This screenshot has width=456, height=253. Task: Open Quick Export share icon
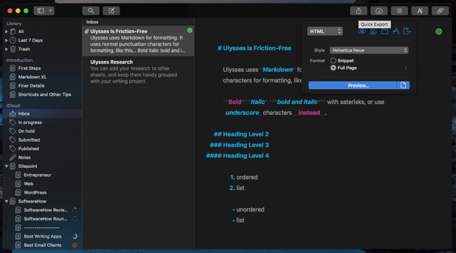tap(359, 11)
